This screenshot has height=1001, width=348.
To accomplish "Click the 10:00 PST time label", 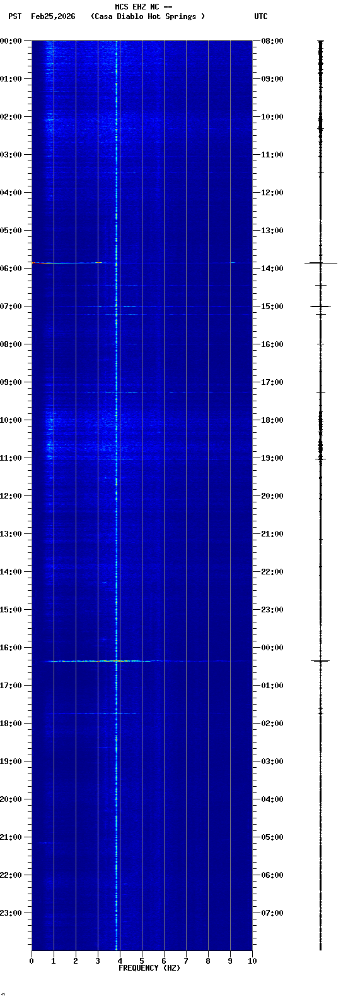I will coord(11,420).
